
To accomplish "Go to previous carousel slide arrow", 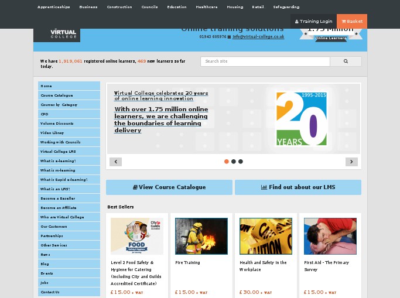I will 115,162.
